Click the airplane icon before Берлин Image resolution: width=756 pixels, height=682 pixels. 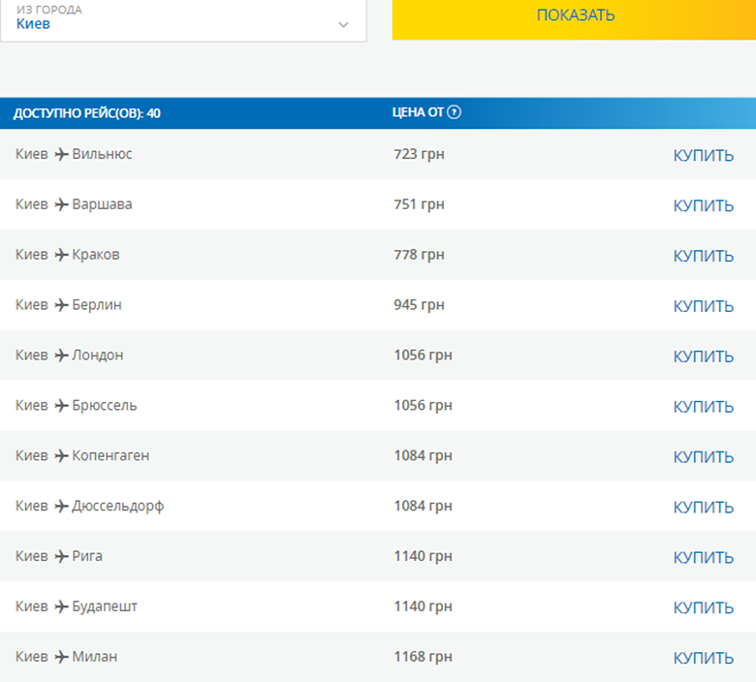coord(61,305)
